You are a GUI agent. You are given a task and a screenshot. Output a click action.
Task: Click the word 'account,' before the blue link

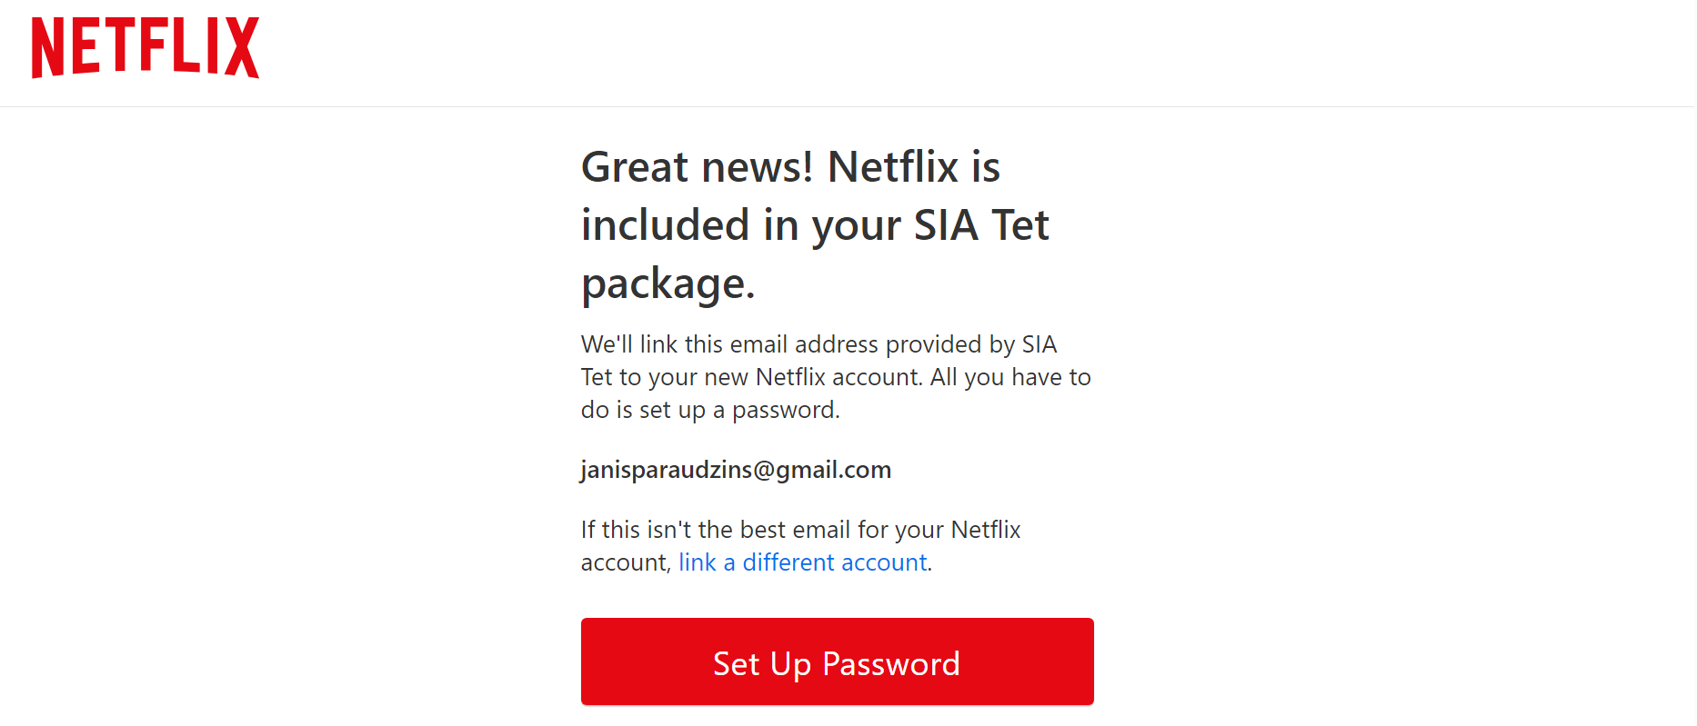[x=626, y=562]
